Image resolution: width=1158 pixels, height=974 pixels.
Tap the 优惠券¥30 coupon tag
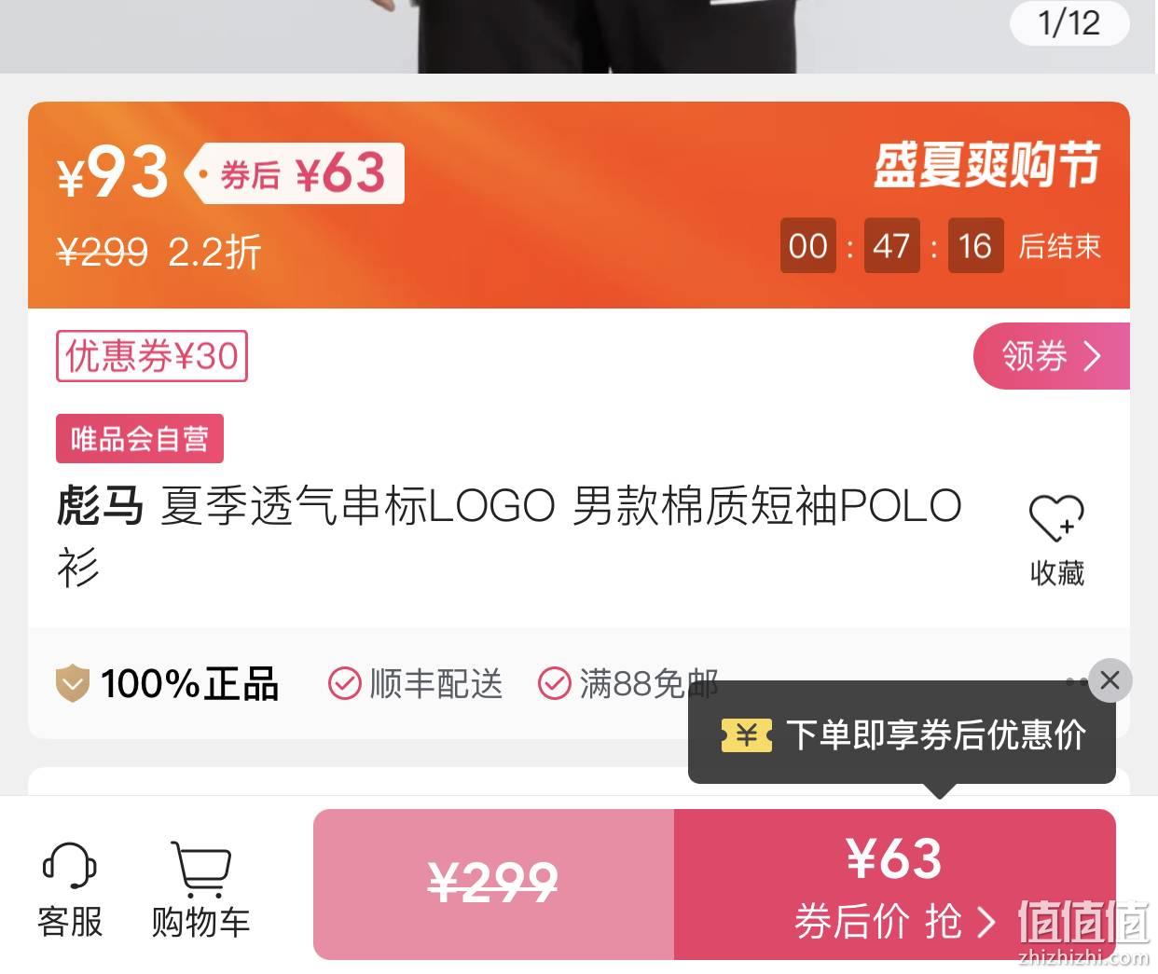point(152,356)
